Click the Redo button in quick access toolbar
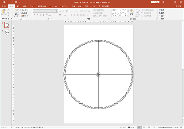Viewport: 184px width, 129px height. point(12,2)
